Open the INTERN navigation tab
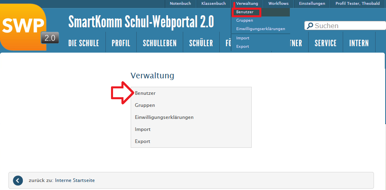Screen dimensions: 386x190 tap(359, 43)
